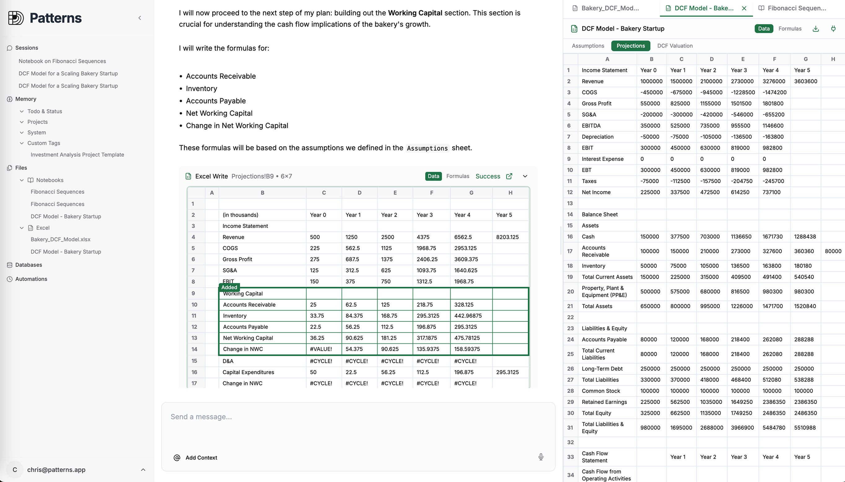Toggle the Data view on the Excel Write card
The height and width of the screenshot is (482, 845).
click(x=433, y=176)
